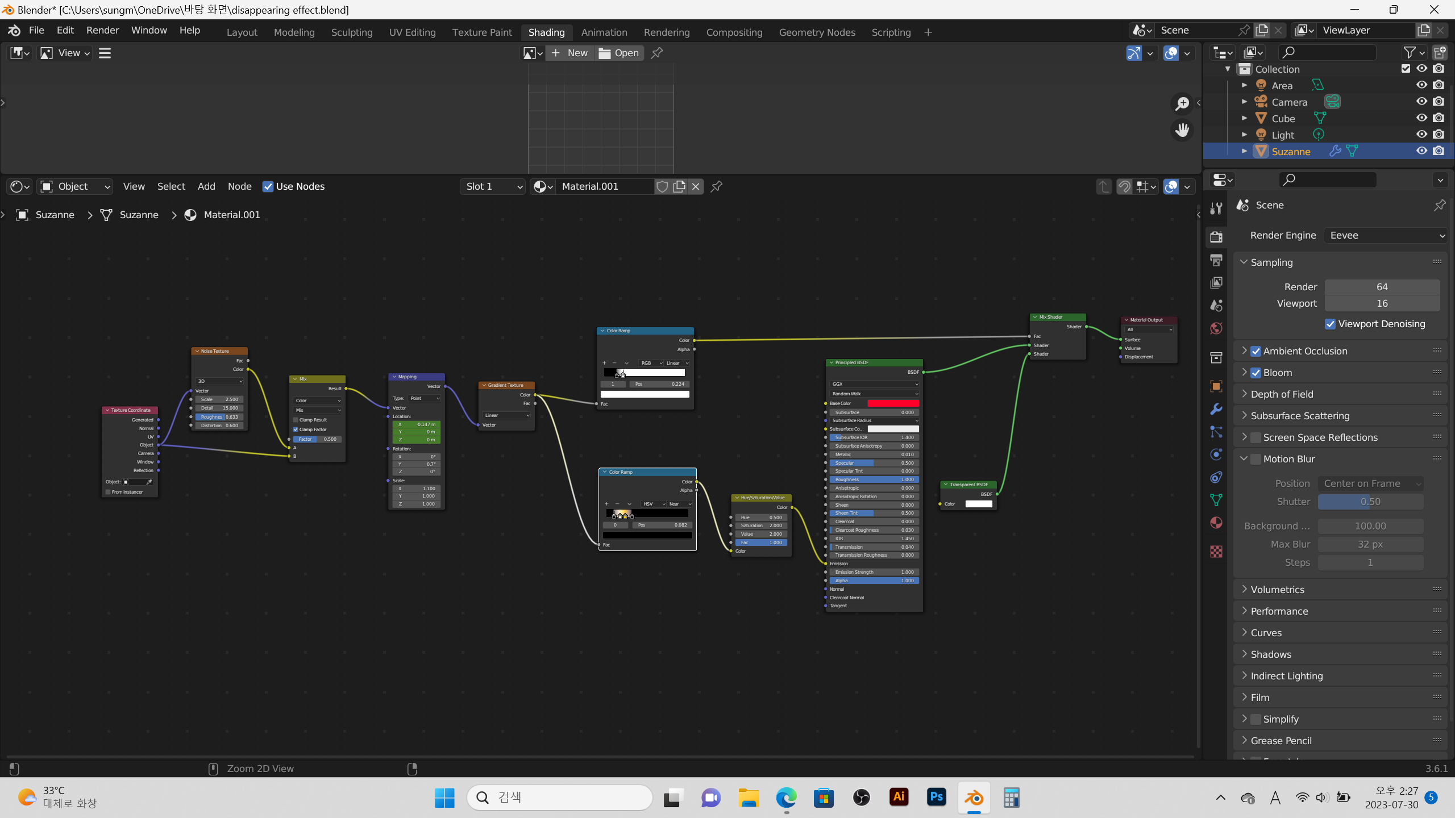Open Blender from the Windows taskbar
The width and height of the screenshot is (1455, 818).
click(974, 798)
